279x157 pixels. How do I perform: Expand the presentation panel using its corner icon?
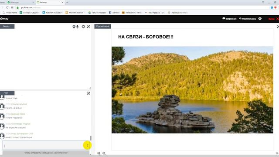[x=278, y=27]
